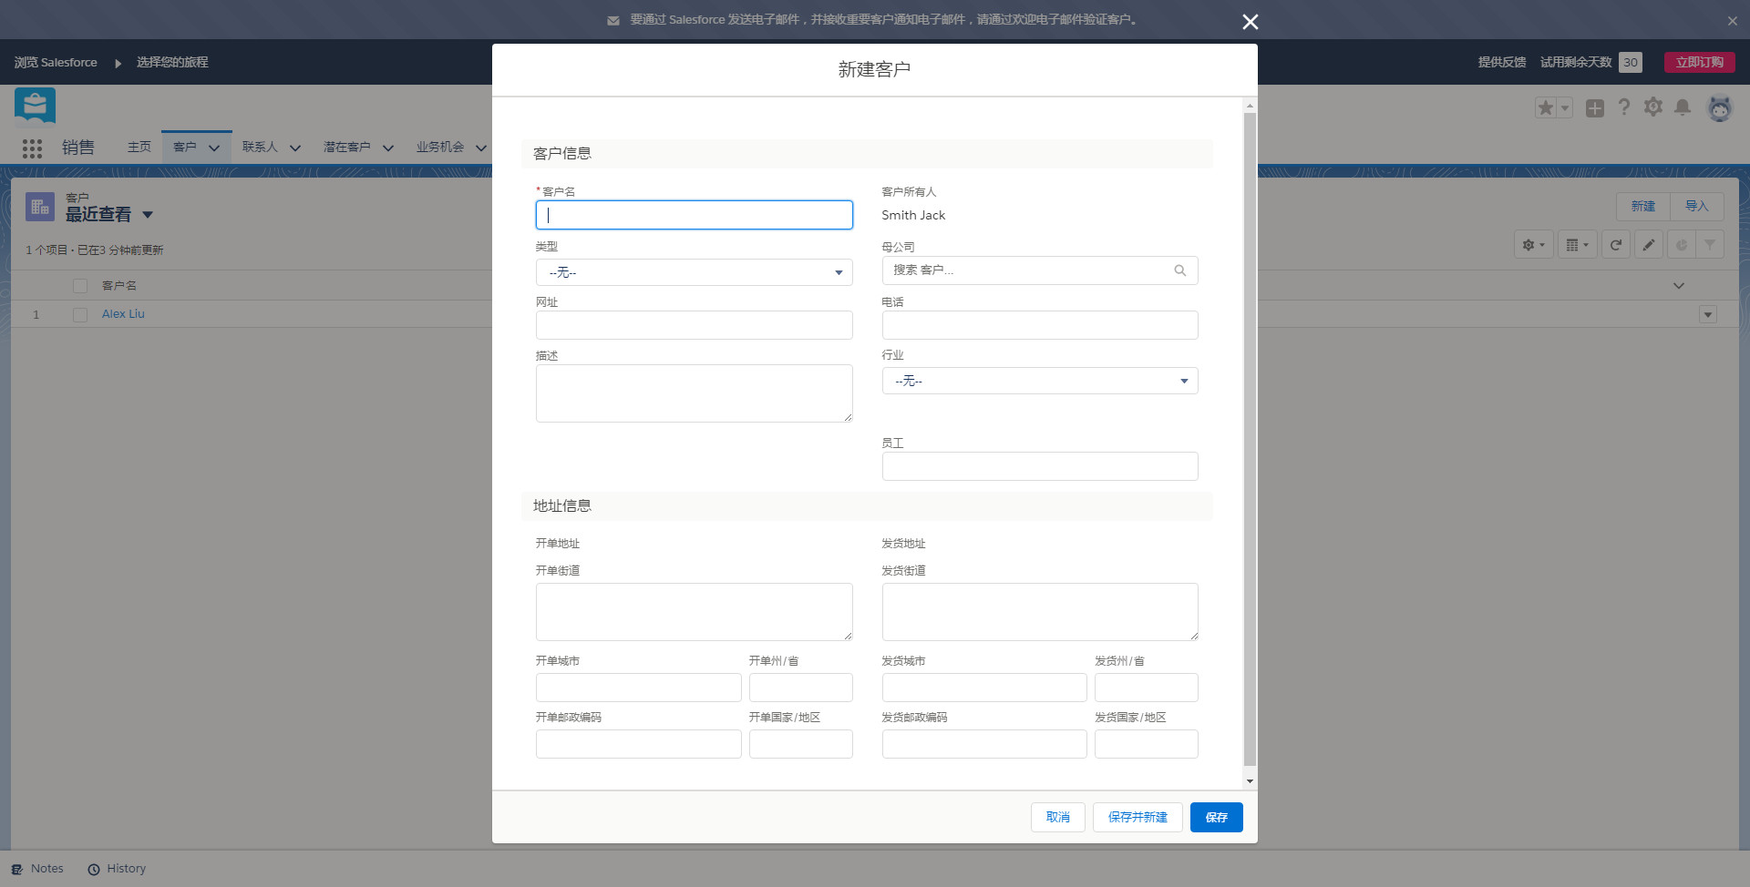This screenshot has height=887, width=1750.
Task: Open the user profile avatar
Action: pyautogui.click(x=1720, y=108)
